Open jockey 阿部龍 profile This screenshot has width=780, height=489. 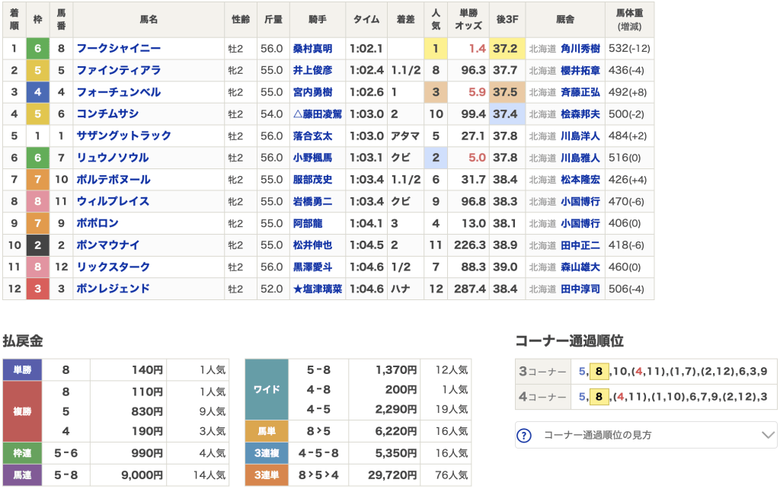tap(308, 224)
